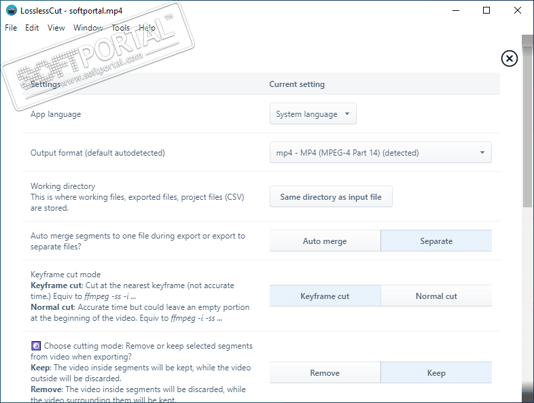Click Same directory as input file button
Image resolution: width=534 pixels, height=403 pixels.
point(331,197)
